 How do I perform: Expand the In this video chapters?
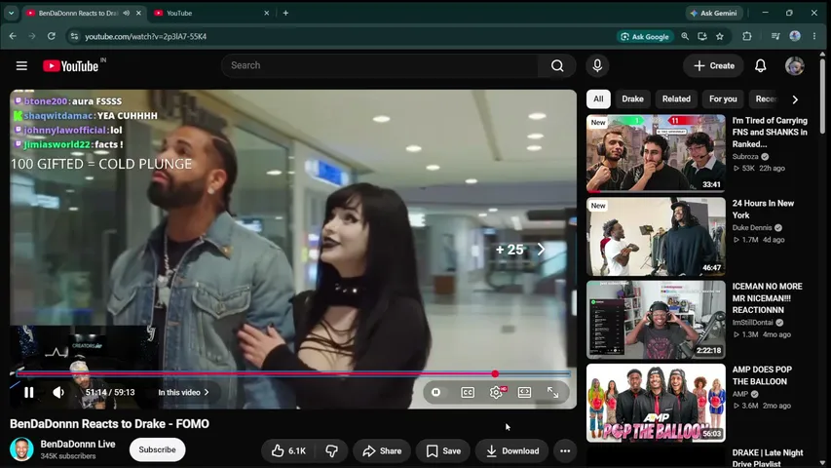point(183,392)
